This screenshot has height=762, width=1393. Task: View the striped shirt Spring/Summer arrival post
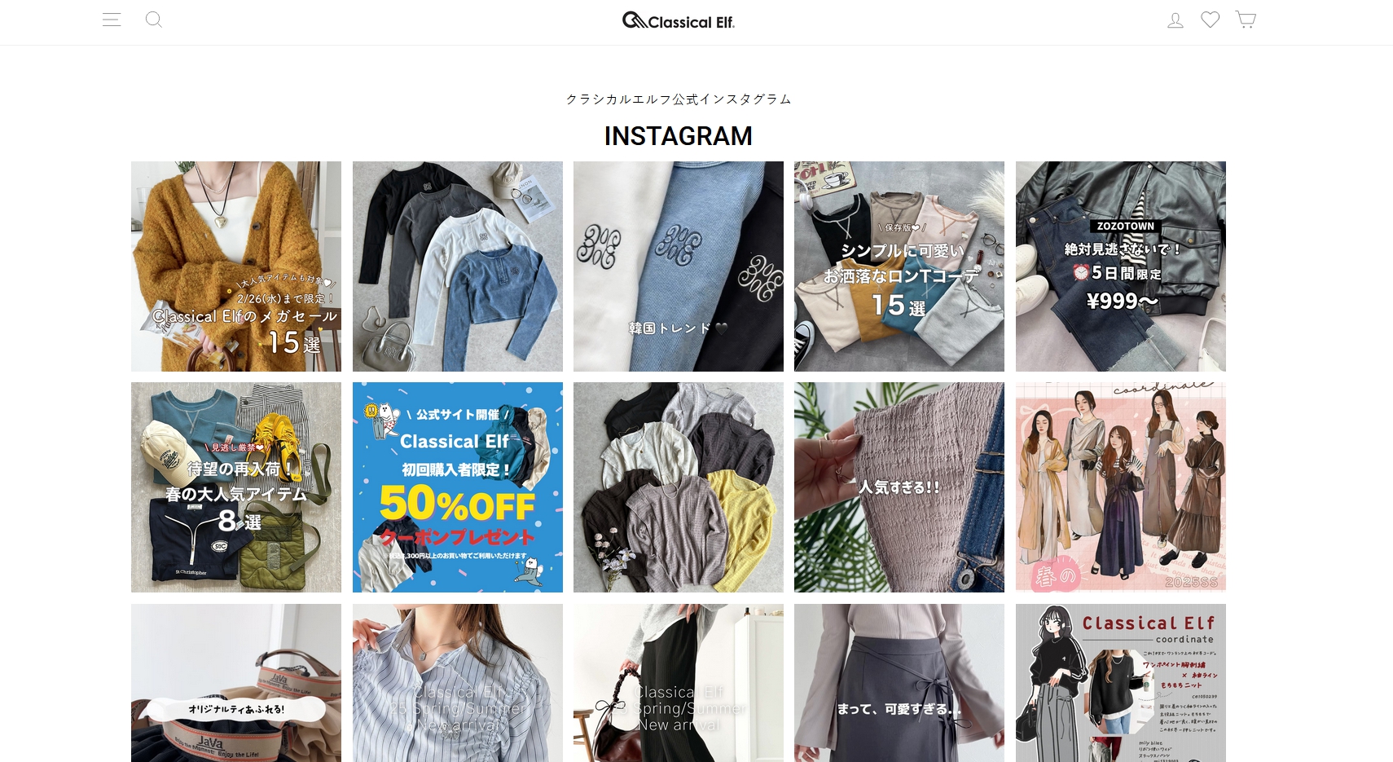pyautogui.click(x=458, y=683)
